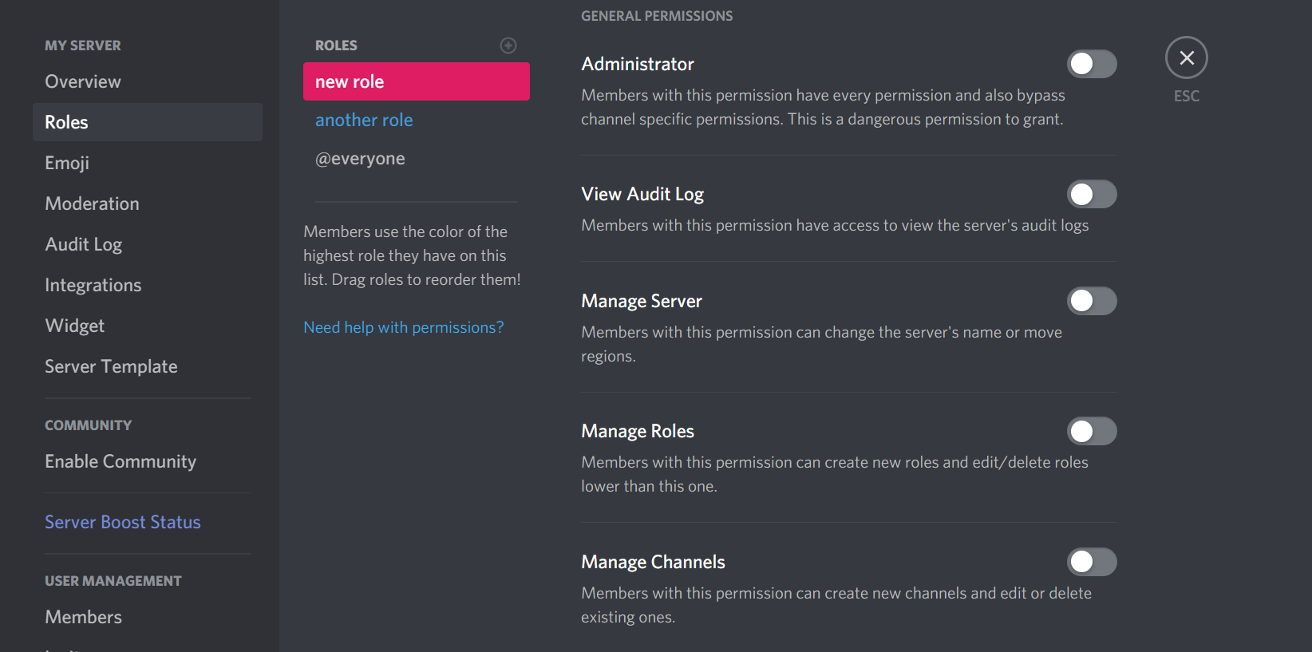
Task: Open the Overview settings page
Action: (83, 81)
